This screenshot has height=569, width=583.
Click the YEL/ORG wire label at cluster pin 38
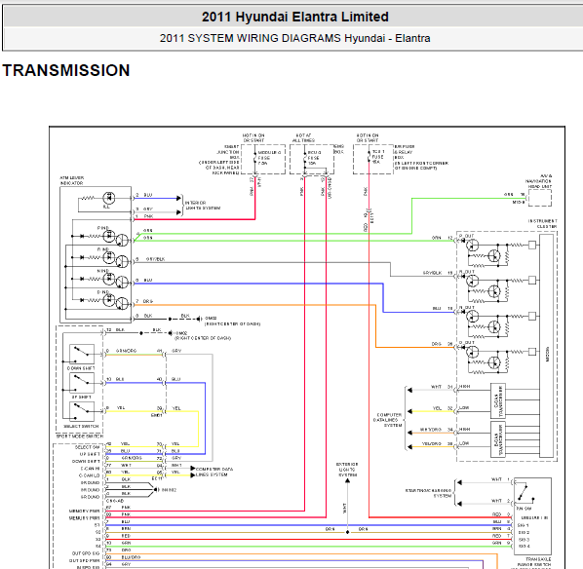432,443
